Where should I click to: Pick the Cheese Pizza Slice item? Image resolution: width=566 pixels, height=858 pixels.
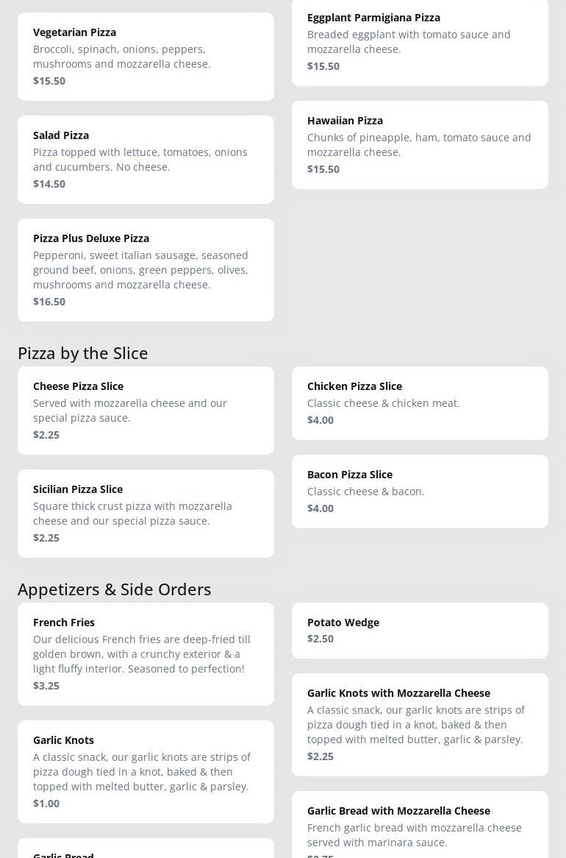[146, 410]
